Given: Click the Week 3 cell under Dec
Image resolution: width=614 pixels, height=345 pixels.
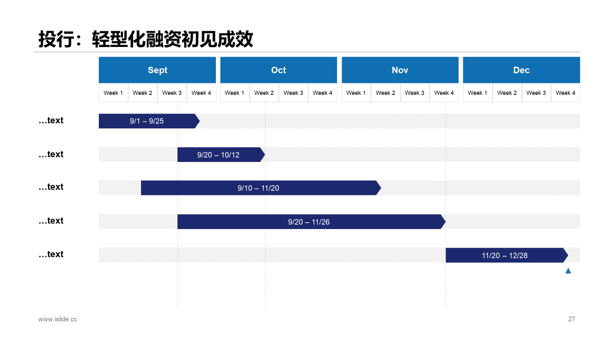Looking at the screenshot, I should coord(536,93).
